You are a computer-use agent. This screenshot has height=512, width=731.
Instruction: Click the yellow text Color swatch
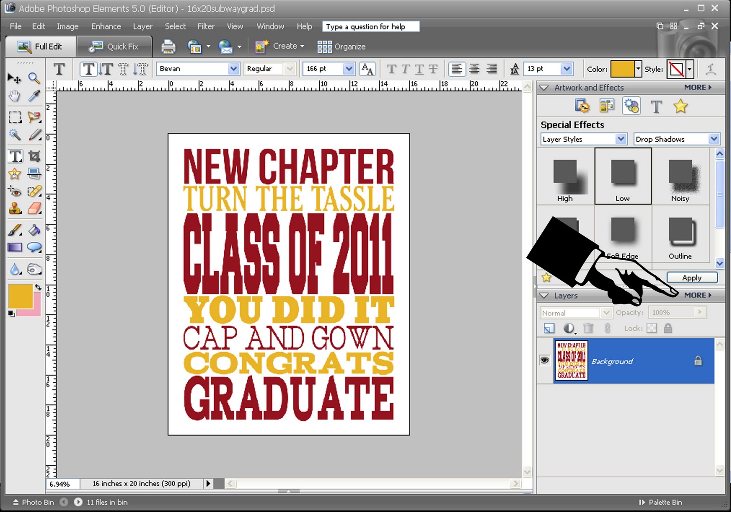pos(622,69)
